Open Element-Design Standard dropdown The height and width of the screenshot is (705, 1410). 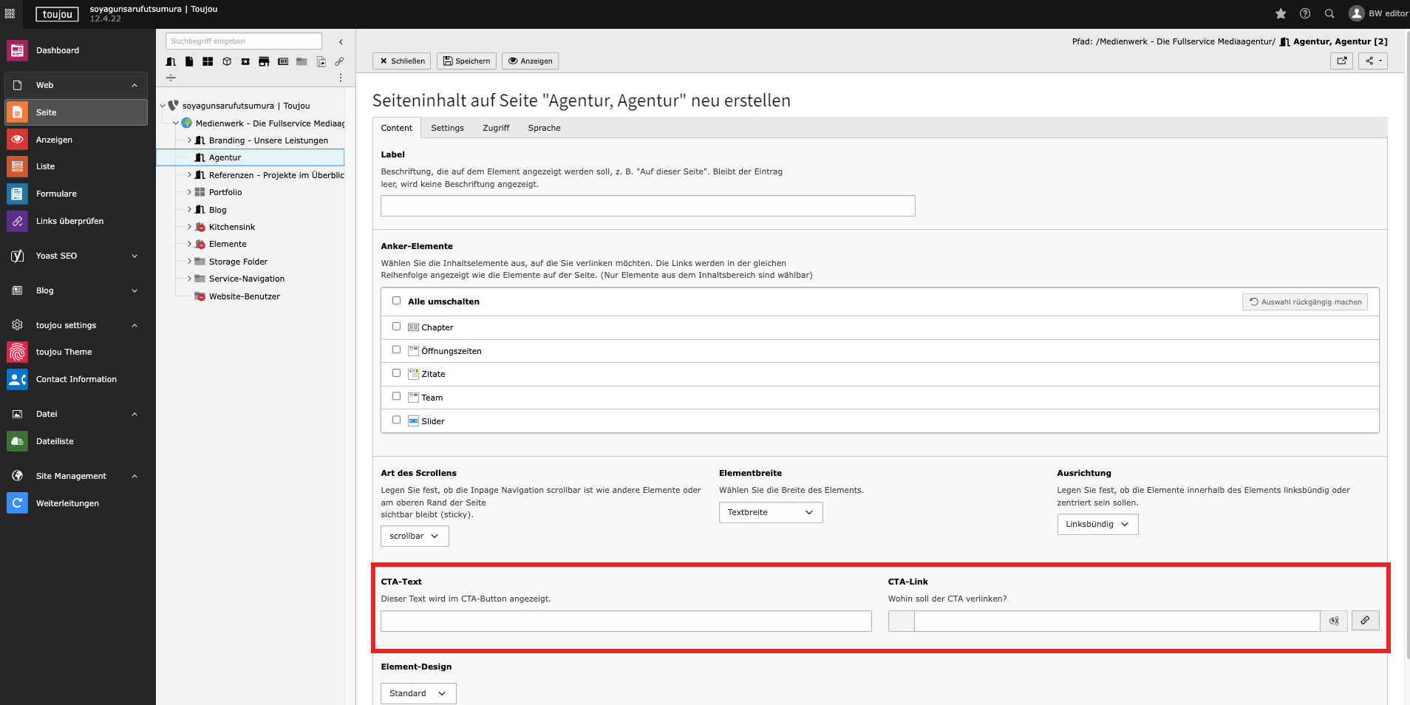tap(418, 693)
